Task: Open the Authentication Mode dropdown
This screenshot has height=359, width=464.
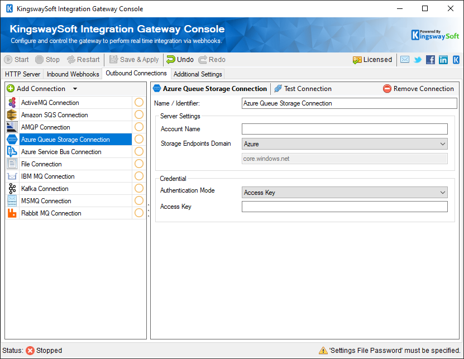Action: tap(345, 193)
